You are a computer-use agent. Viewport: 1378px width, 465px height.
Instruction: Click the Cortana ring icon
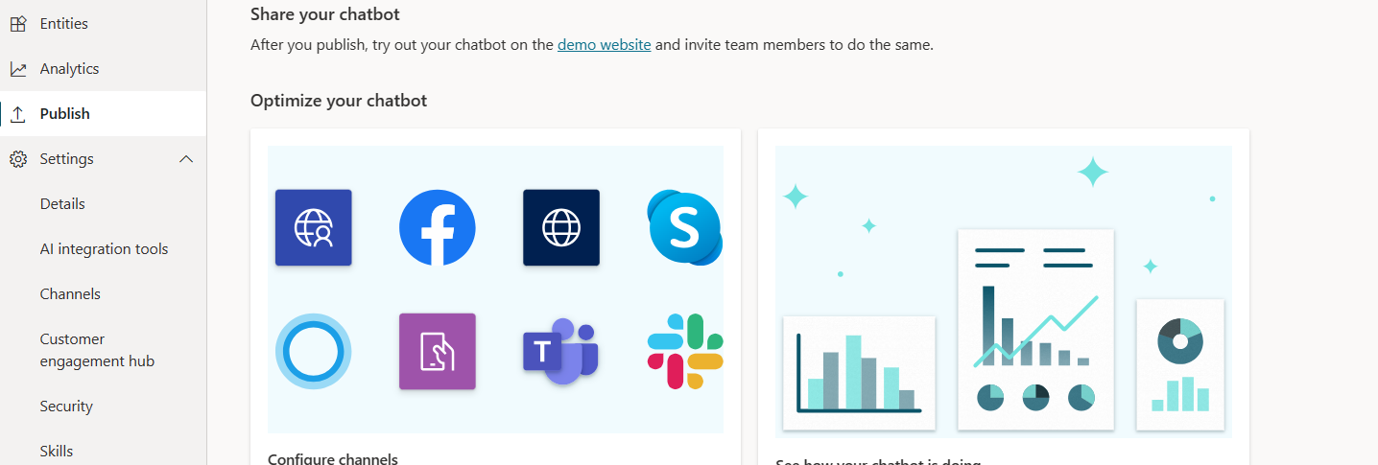(313, 351)
